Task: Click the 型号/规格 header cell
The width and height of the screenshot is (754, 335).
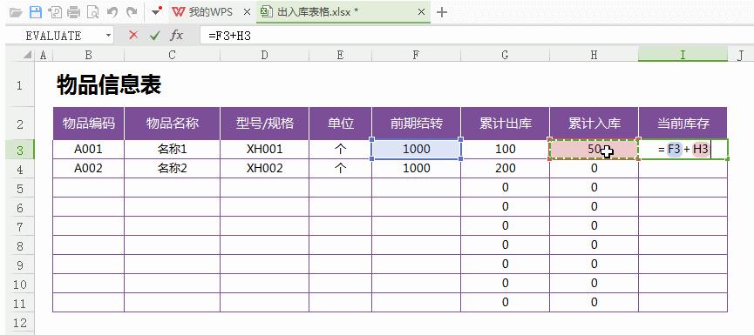Action: tap(264, 124)
